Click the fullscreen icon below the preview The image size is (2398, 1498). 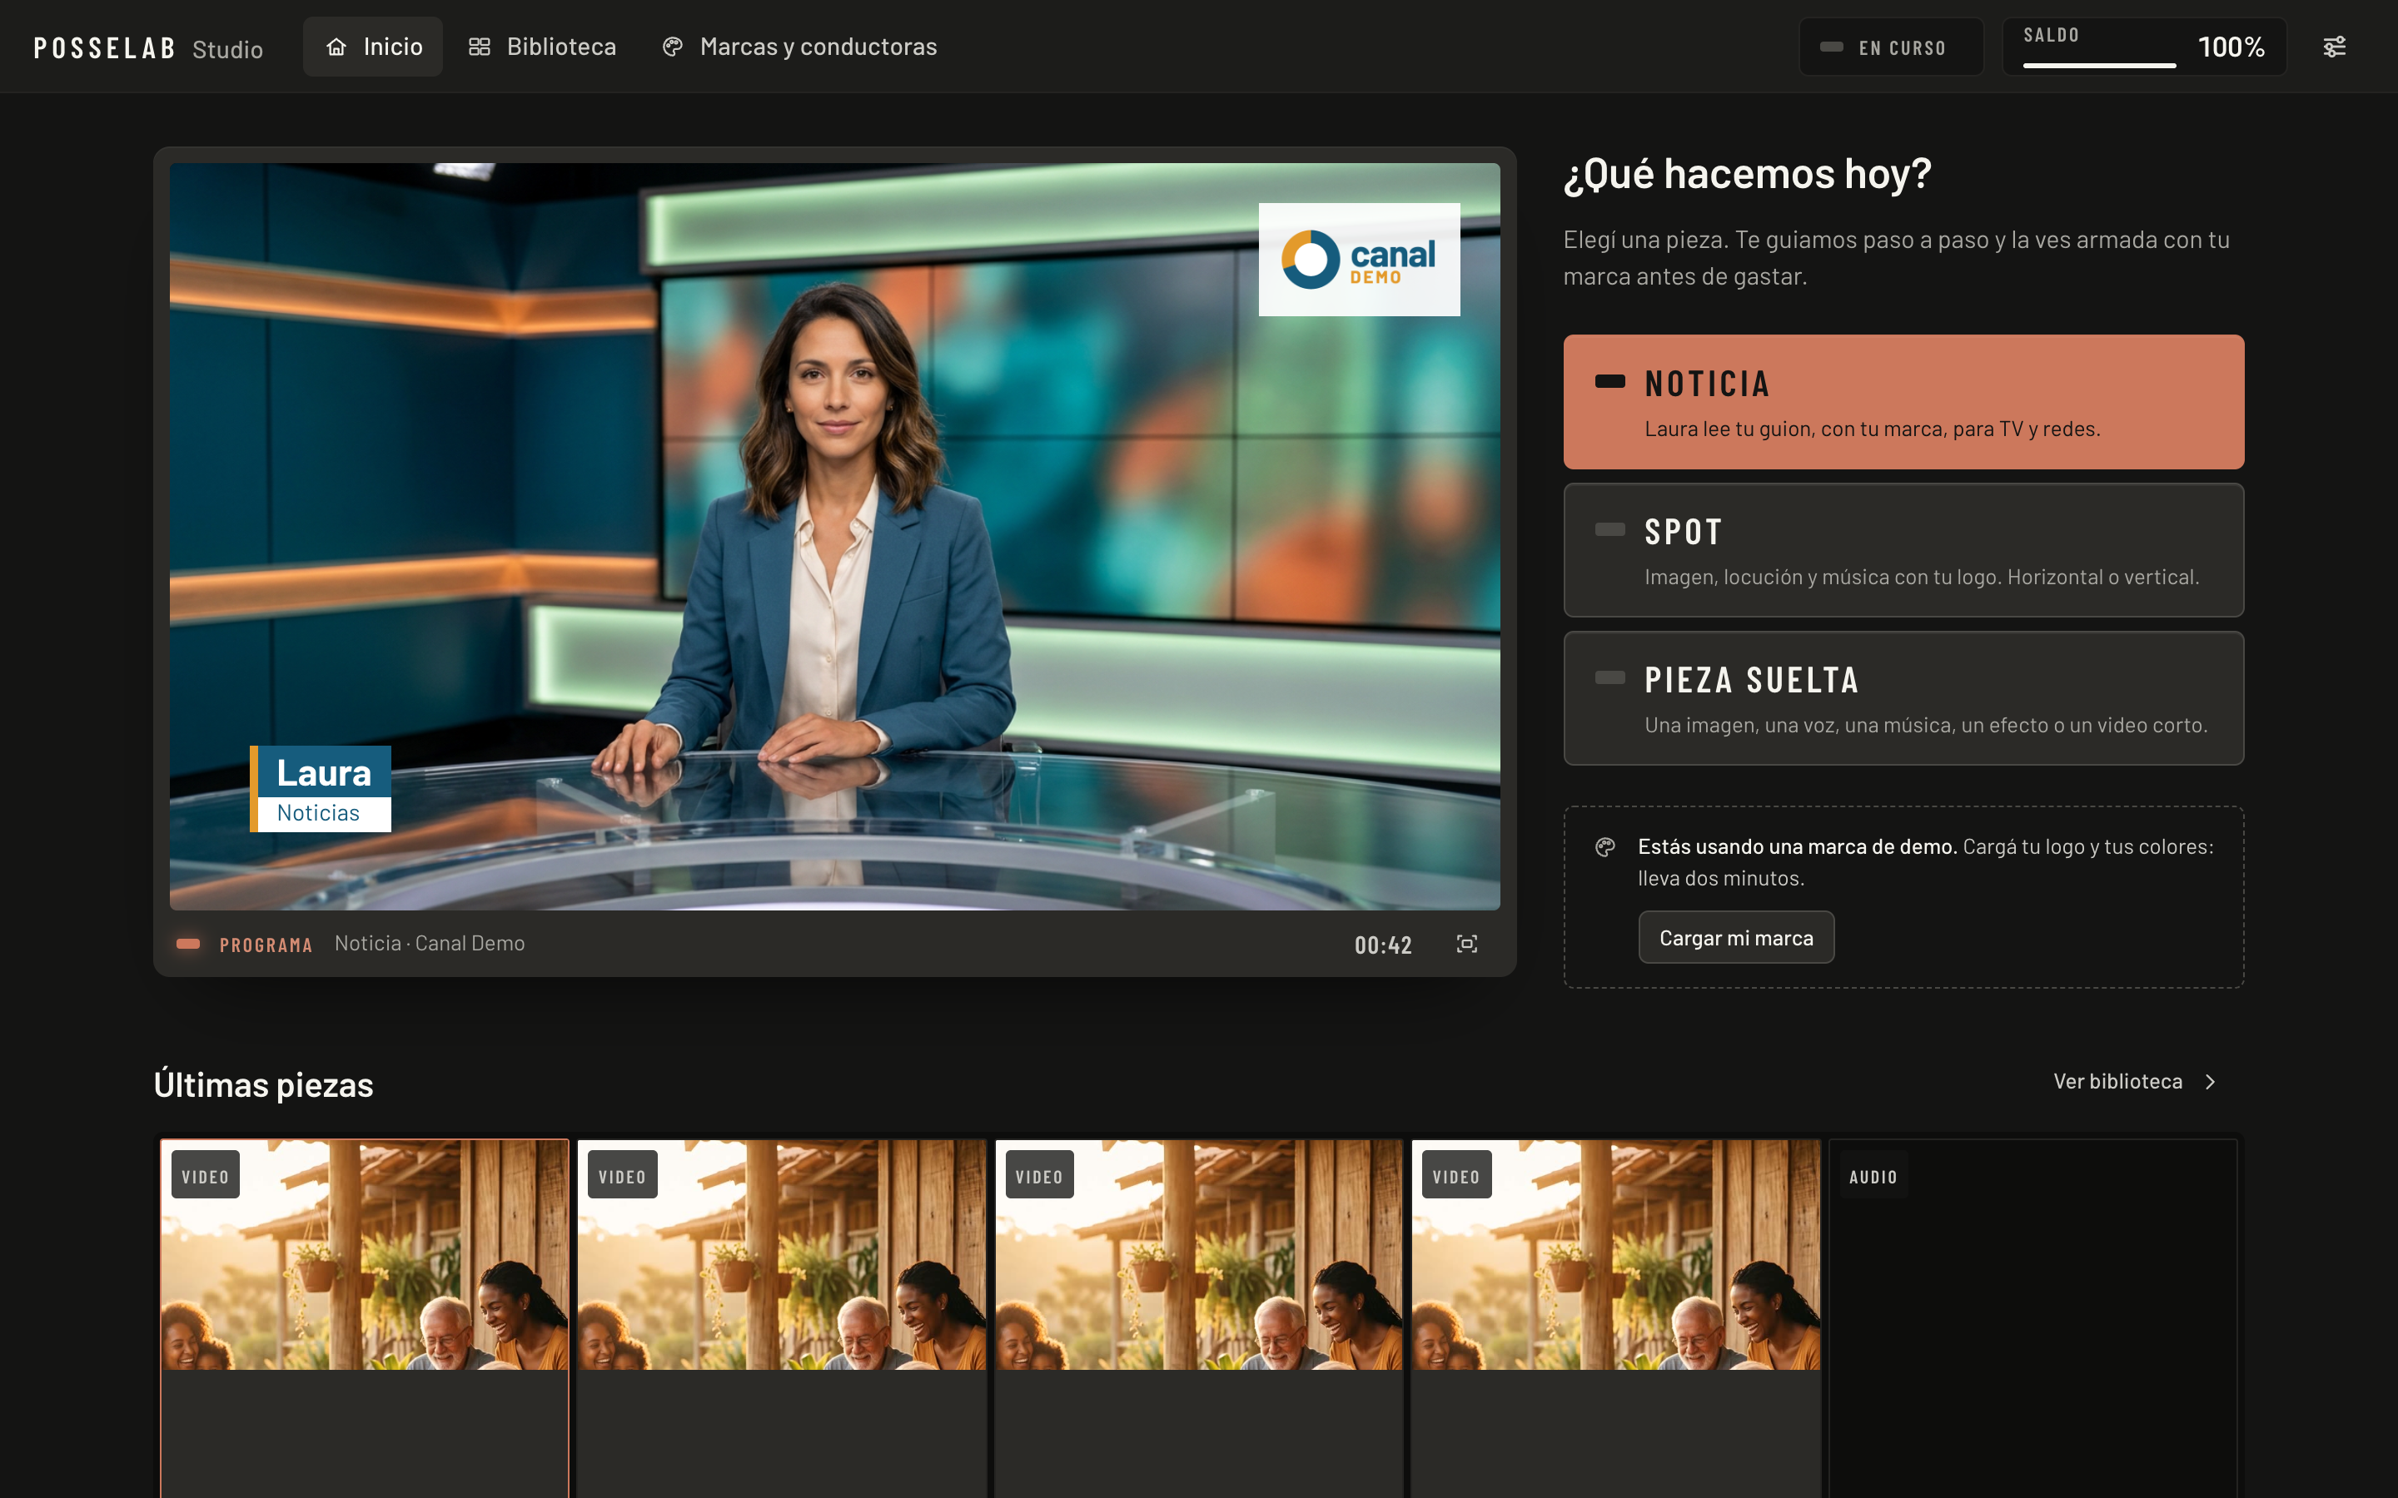(x=1466, y=945)
